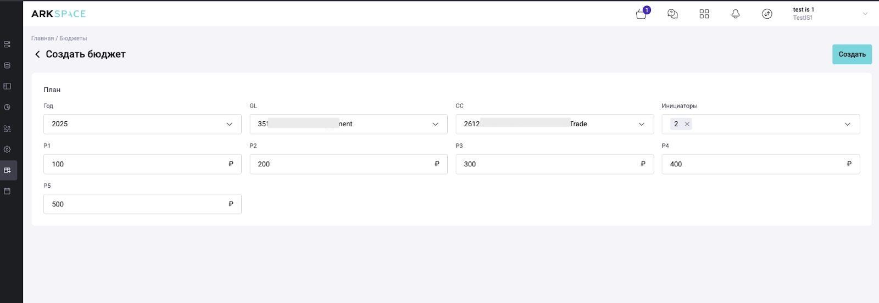Viewport: 879px width, 303px height.
Task: Open the settings gear in sidebar
Action: point(7,149)
